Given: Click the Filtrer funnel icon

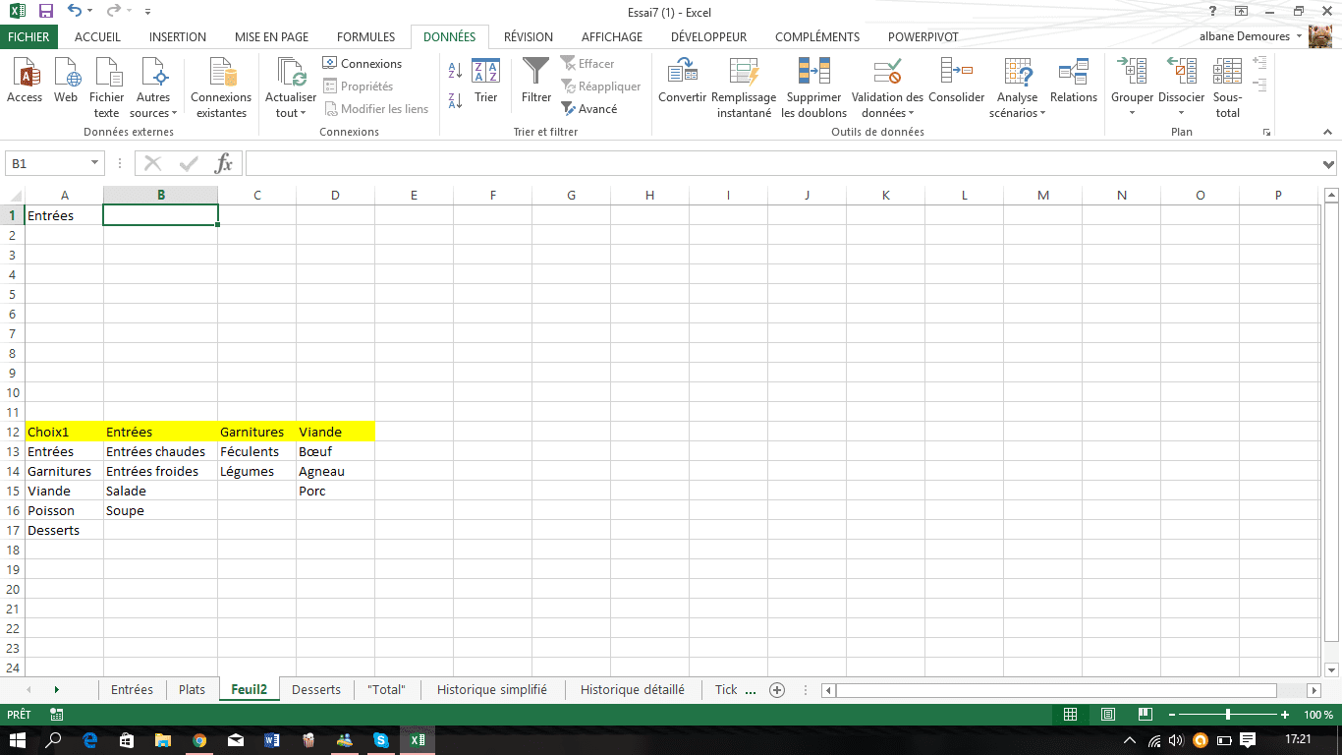Looking at the screenshot, I should (x=536, y=73).
